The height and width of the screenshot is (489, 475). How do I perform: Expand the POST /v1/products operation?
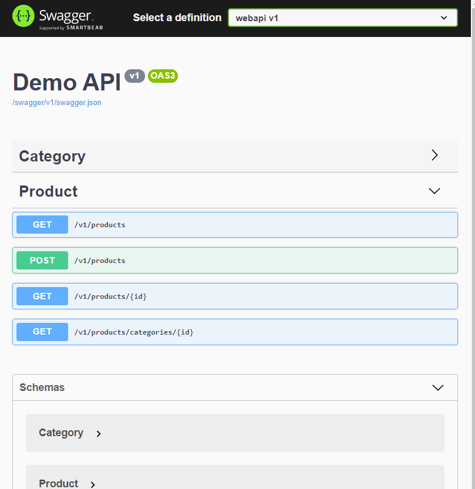click(x=235, y=261)
